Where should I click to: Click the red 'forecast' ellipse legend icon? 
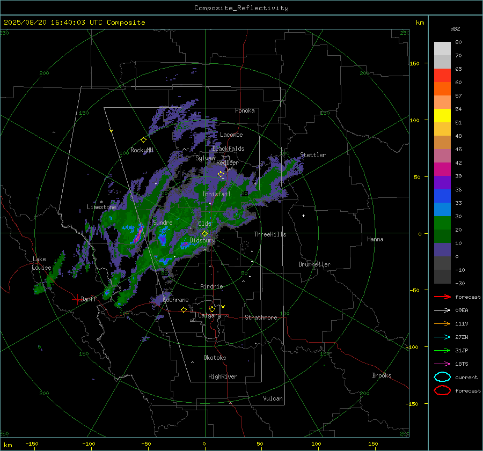[x=442, y=390]
